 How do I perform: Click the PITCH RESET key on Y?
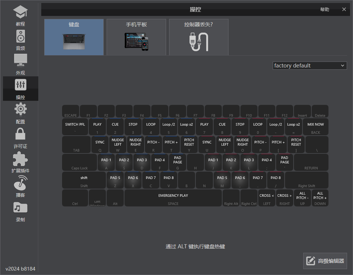(x=189, y=145)
